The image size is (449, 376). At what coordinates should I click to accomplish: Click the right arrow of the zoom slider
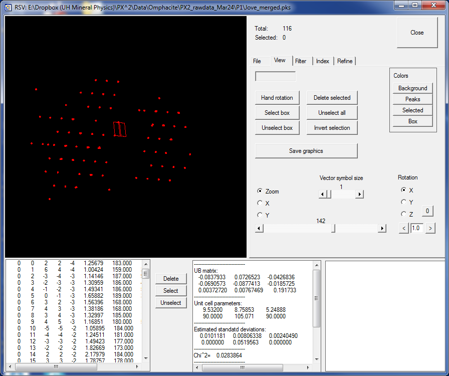(382, 229)
